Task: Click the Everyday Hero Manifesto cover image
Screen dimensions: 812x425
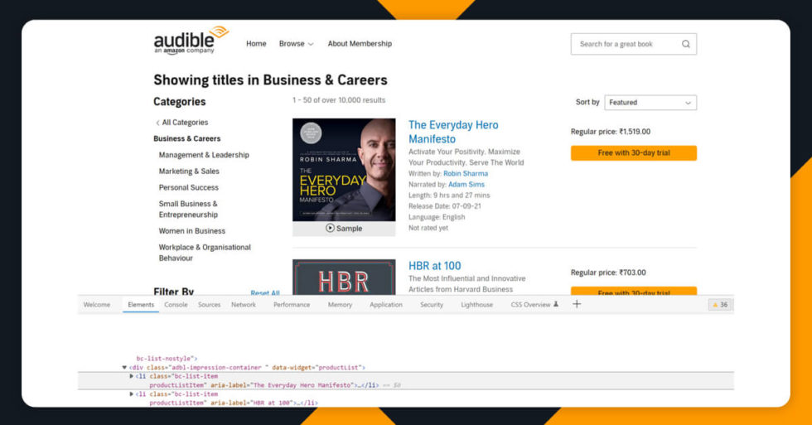Action: [344, 170]
